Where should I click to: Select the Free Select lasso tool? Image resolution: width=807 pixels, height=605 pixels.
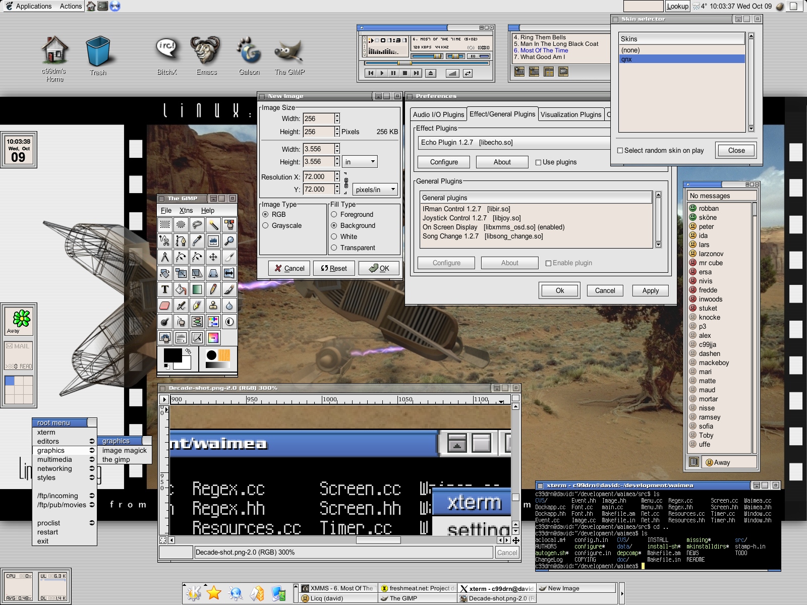point(197,225)
